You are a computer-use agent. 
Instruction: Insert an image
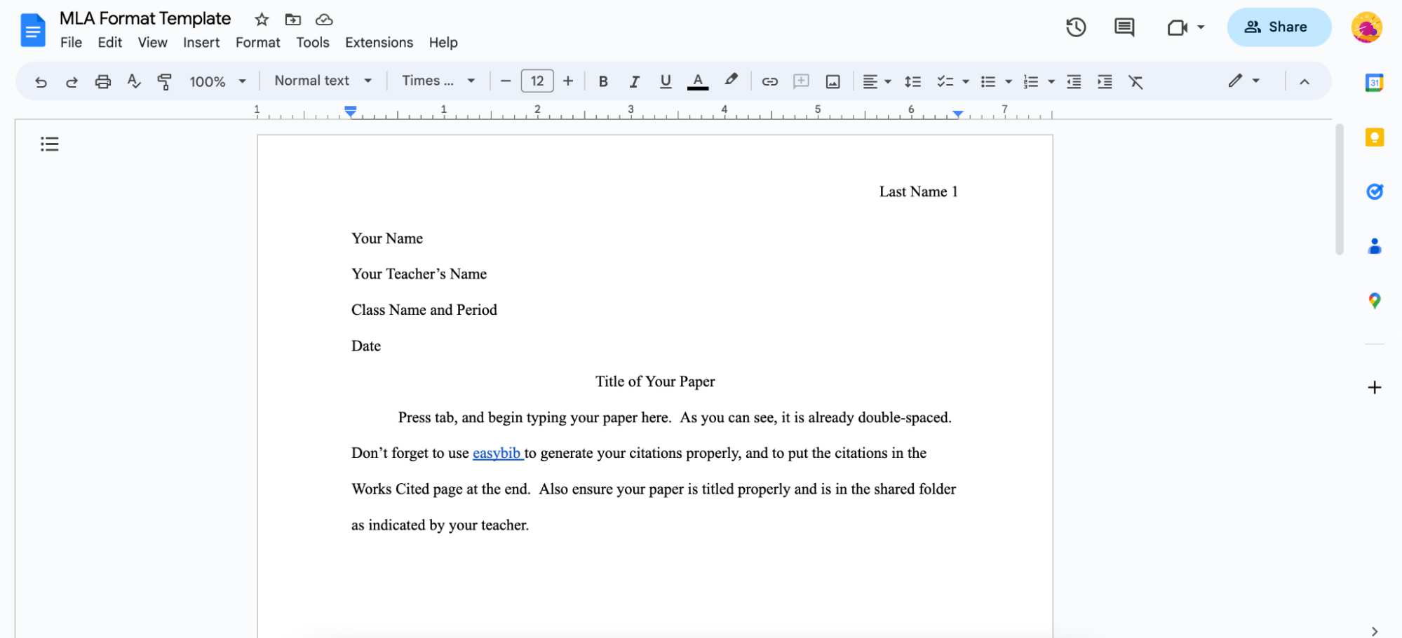(x=832, y=81)
